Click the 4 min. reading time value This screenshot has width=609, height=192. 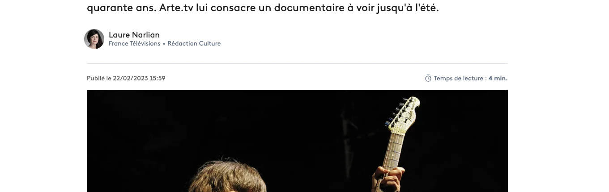tap(498, 79)
